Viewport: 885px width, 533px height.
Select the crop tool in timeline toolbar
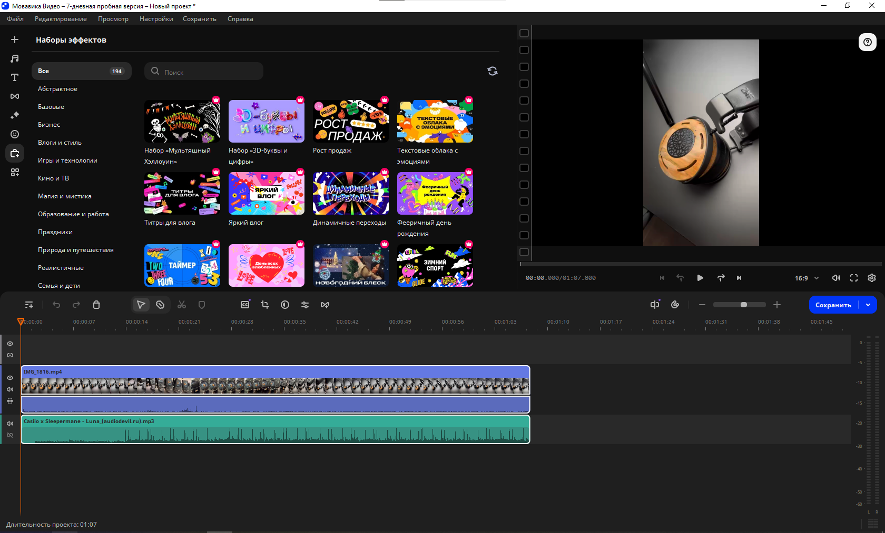[265, 305]
